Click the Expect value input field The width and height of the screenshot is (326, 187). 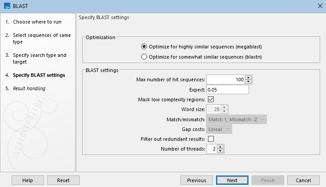point(227,89)
